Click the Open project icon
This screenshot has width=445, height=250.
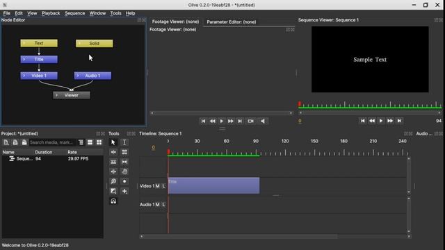[x=15, y=142]
